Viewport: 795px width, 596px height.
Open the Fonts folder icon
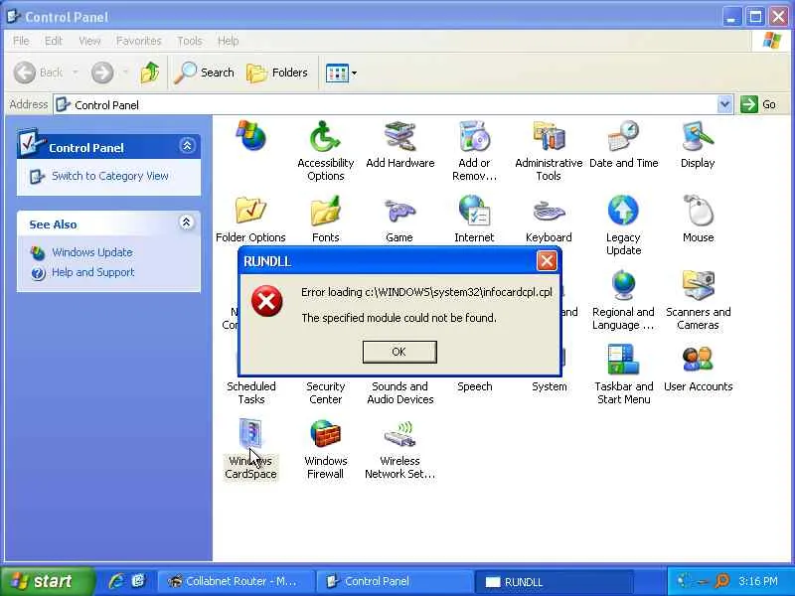click(325, 219)
